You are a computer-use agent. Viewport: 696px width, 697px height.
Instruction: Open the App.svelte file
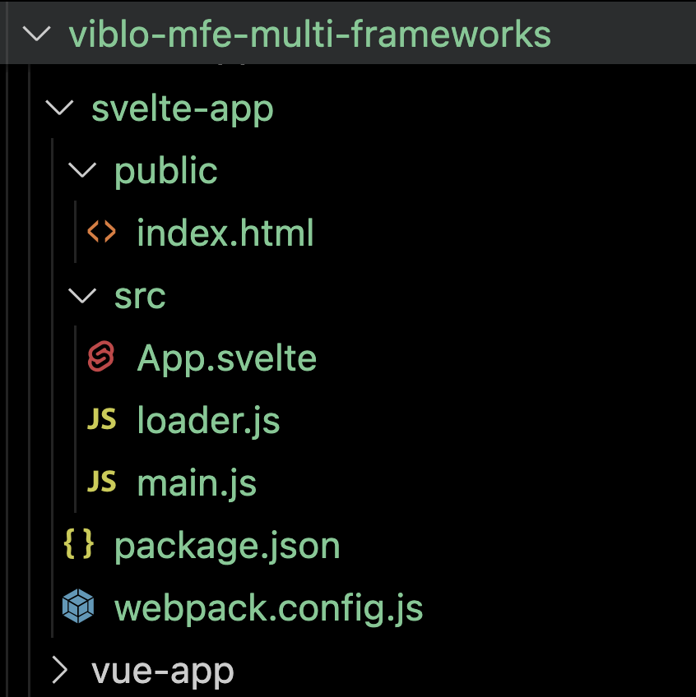pos(227,358)
